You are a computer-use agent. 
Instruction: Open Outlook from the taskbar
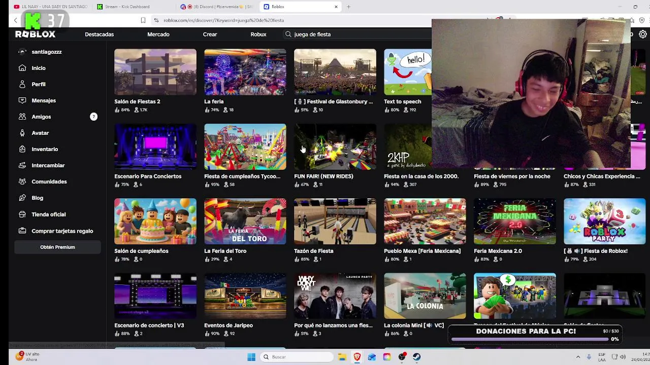point(372,357)
